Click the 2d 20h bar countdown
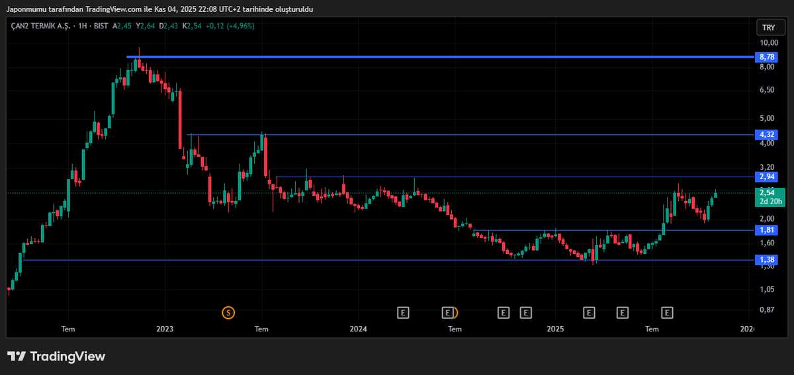 (770, 202)
